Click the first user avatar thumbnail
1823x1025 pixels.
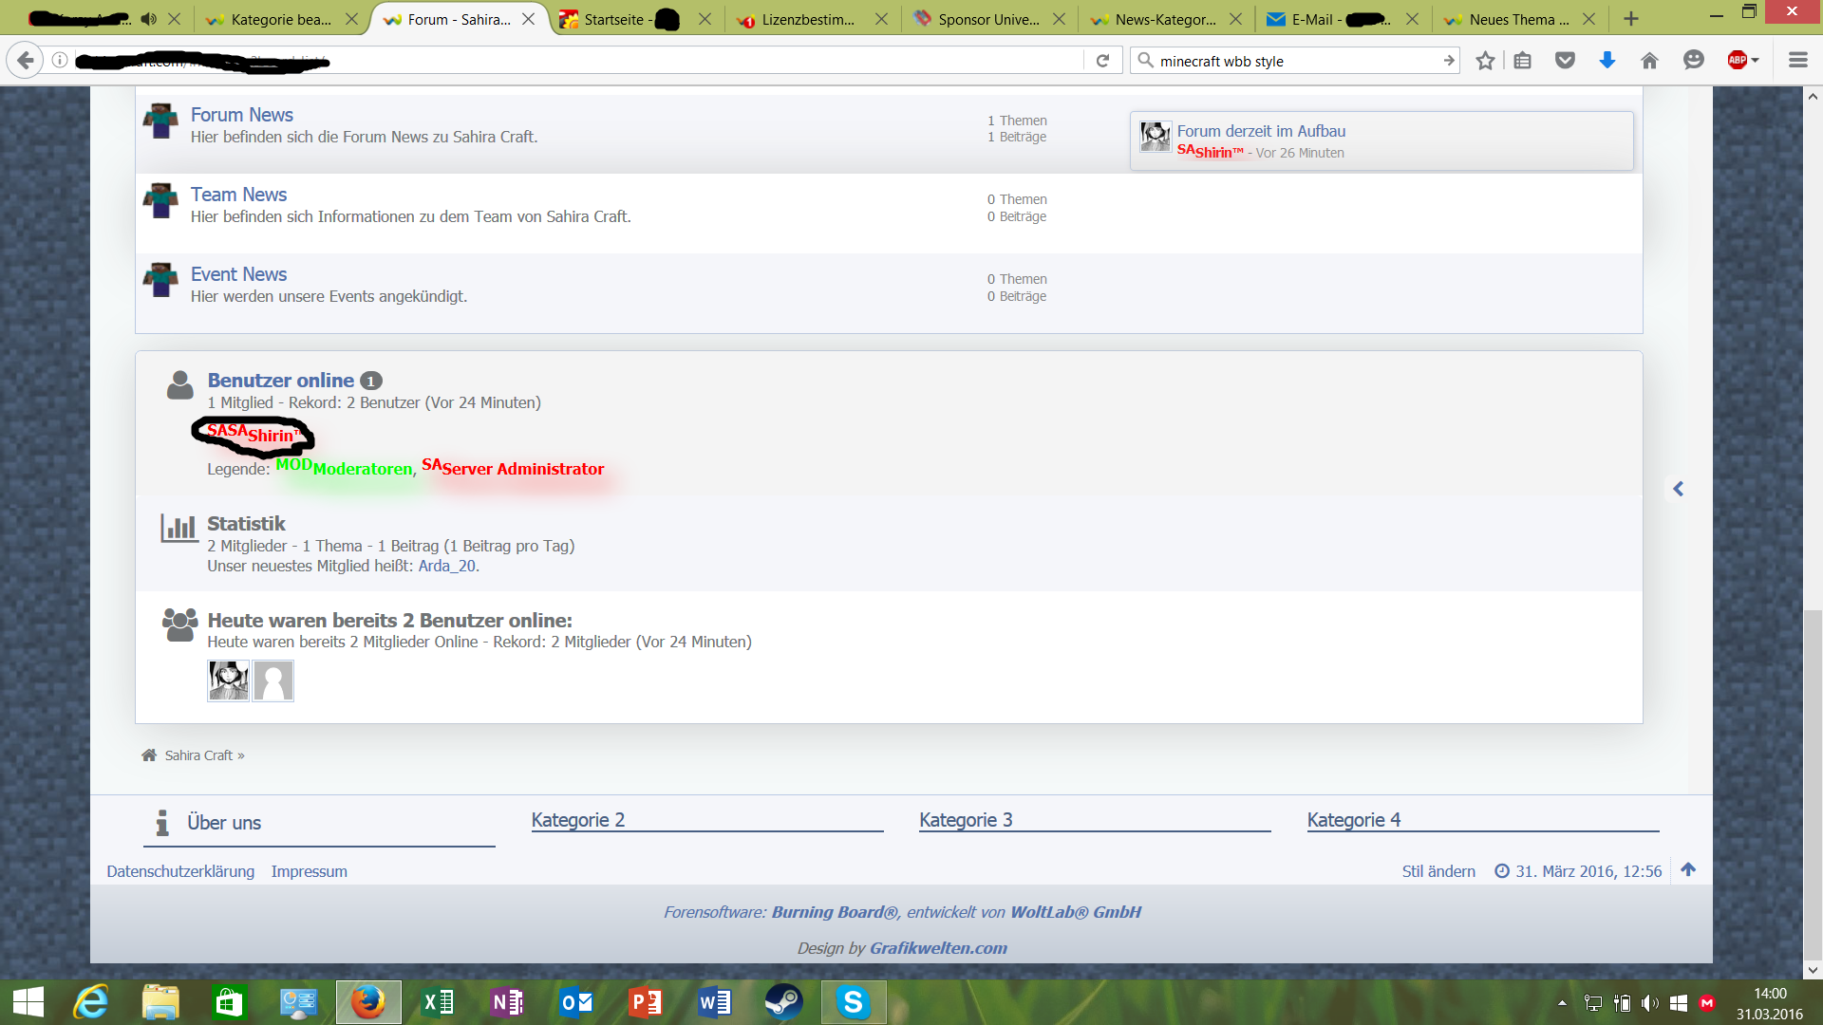[228, 680]
